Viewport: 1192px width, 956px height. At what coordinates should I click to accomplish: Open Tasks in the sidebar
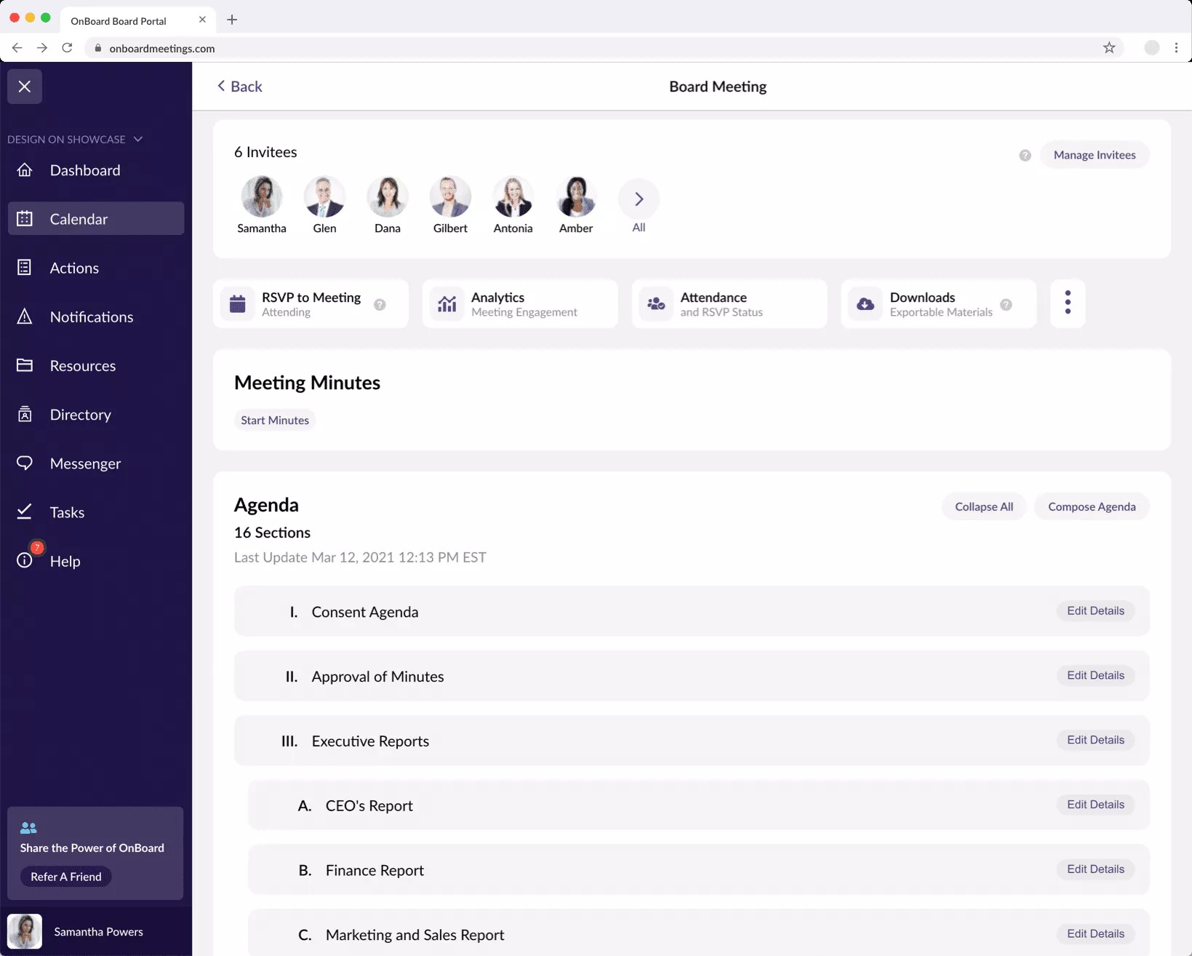coord(96,511)
